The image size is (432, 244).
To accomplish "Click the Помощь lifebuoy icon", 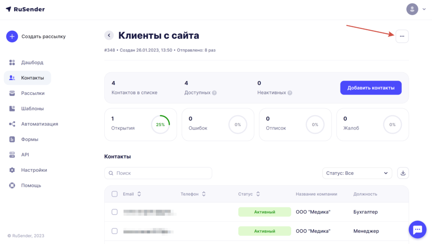I will pos(12,186).
